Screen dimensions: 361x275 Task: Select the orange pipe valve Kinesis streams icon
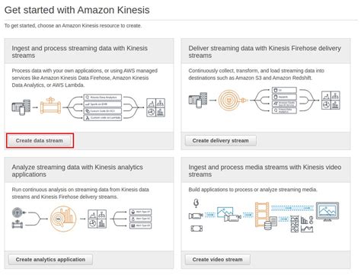point(50,106)
